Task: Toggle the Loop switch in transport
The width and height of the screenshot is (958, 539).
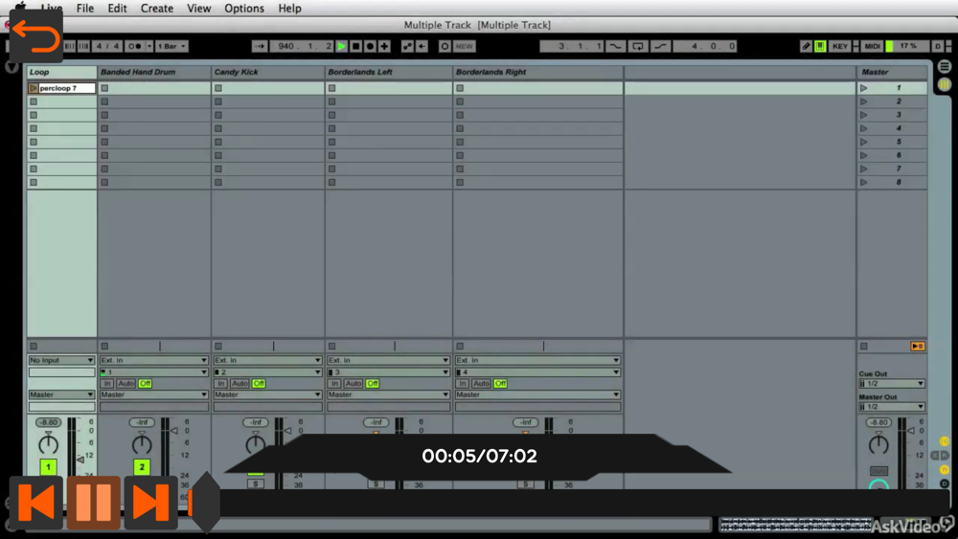Action: click(x=638, y=46)
